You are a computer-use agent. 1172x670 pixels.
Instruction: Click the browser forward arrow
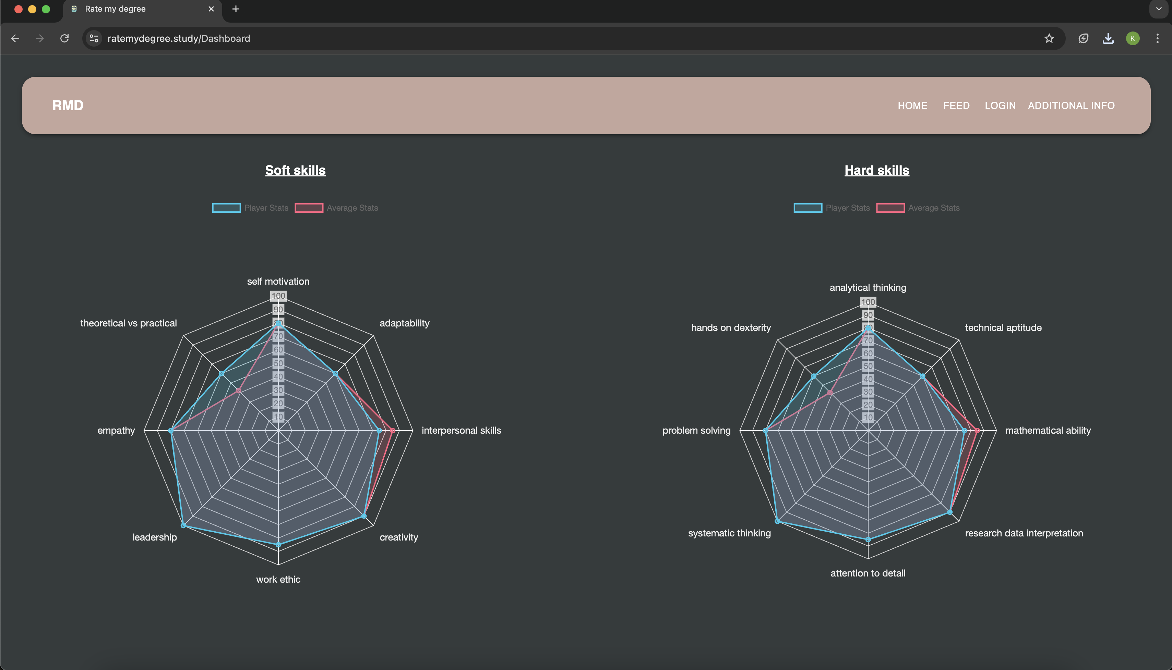[40, 38]
